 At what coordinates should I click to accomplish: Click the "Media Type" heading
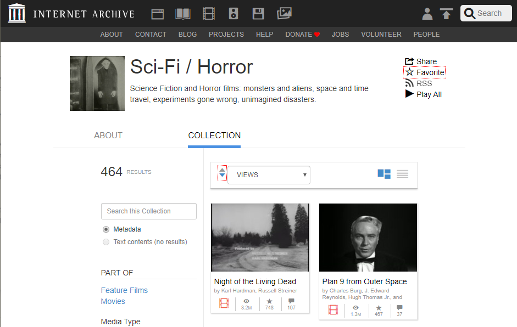click(120, 322)
